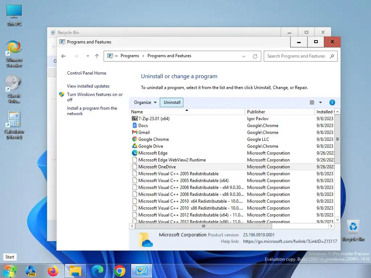Select Visual C++ 2010 x86 Redistributable row
This screenshot has height=278, width=371.
[232, 208]
